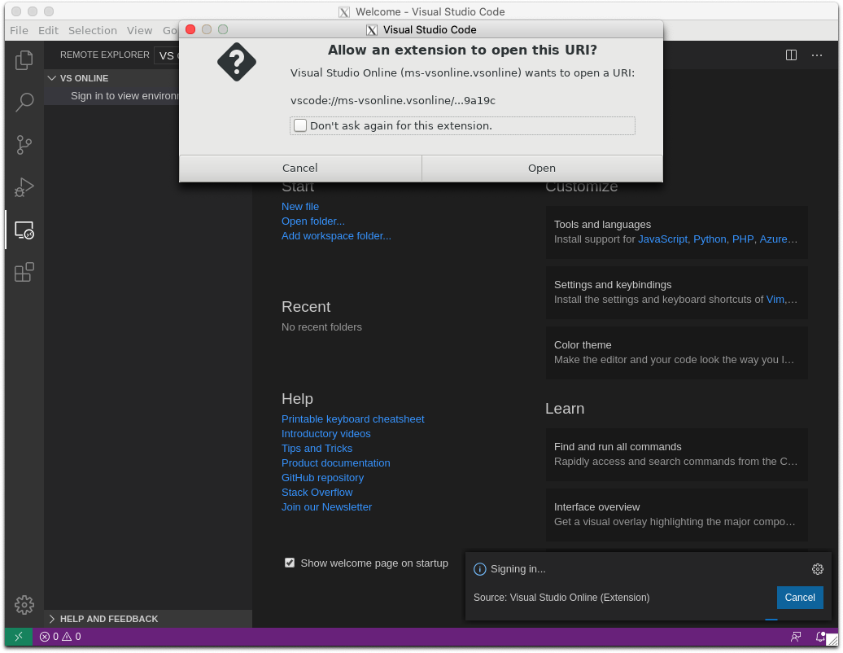The width and height of the screenshot is (843, 653).
Task: Click Open to allow the URI
Action: click(541, 168)
